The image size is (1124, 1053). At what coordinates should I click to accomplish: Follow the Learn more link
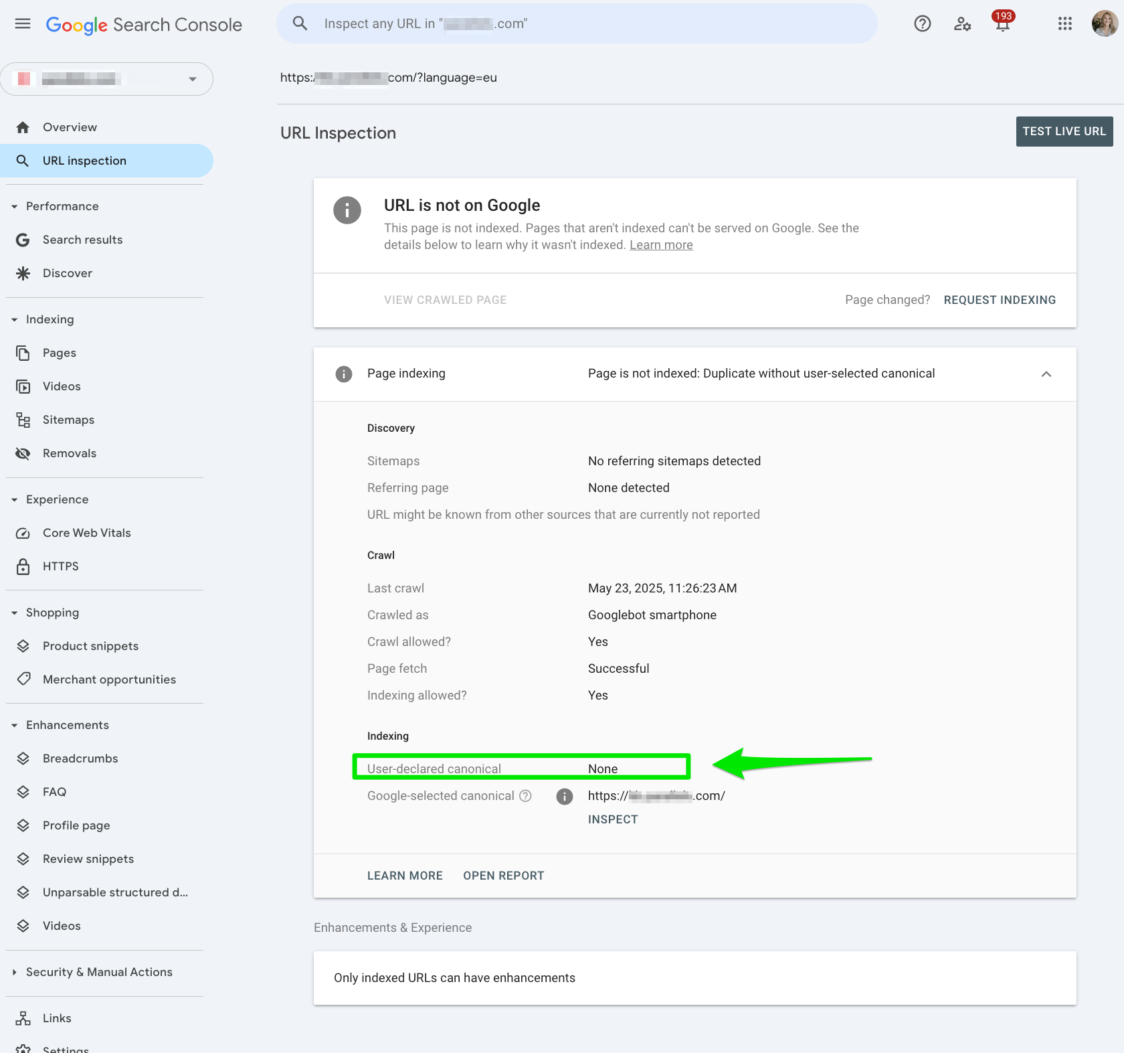pos(661,245)
